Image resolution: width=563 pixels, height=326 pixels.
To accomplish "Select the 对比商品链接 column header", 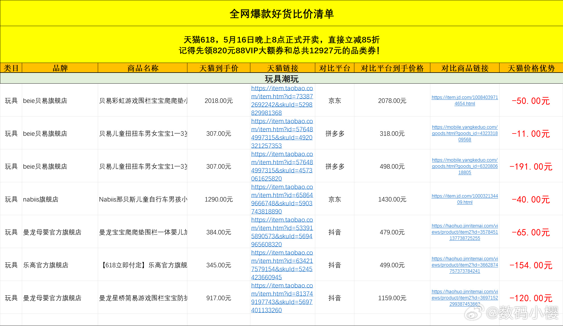I will 465,68.
